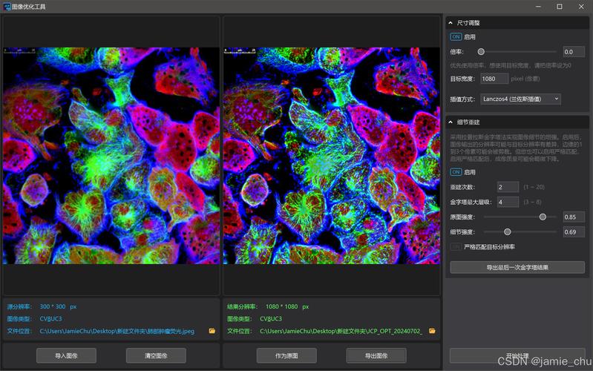Adjust the 细节强度 slider handle
The width and height of the screenshot is (593, 371).
[x=507, y=232]
